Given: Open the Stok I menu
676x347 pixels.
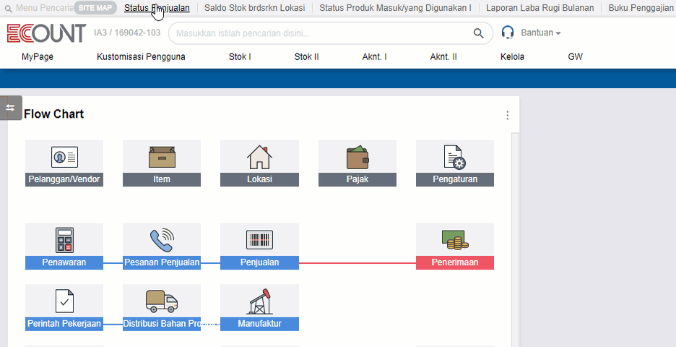Looking at the screenshot, I should [x=240, y=56].
